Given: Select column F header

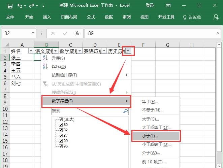Looking at the screenshot, I should point(144,45).
